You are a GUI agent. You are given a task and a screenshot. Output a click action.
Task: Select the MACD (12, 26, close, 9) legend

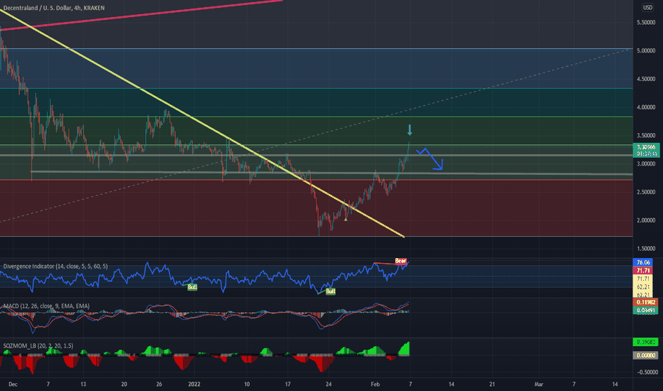(46, 306)
